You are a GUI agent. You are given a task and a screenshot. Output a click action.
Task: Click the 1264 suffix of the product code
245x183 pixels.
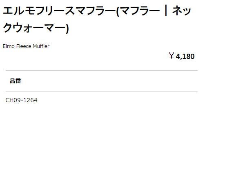pyautogui.click(x=30, y=100)
